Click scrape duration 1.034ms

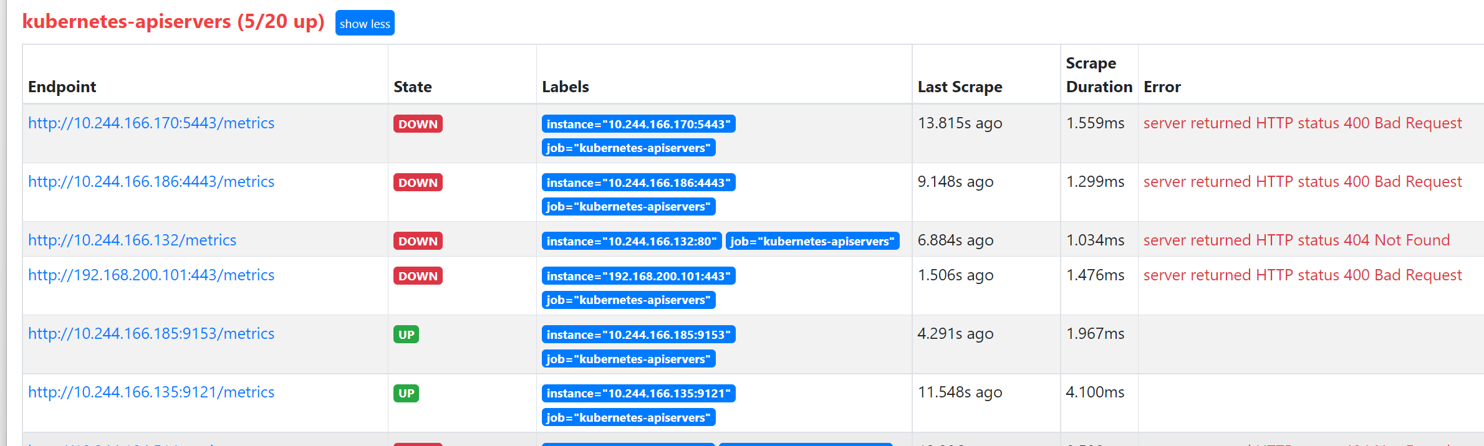[x=1096, y=240]
